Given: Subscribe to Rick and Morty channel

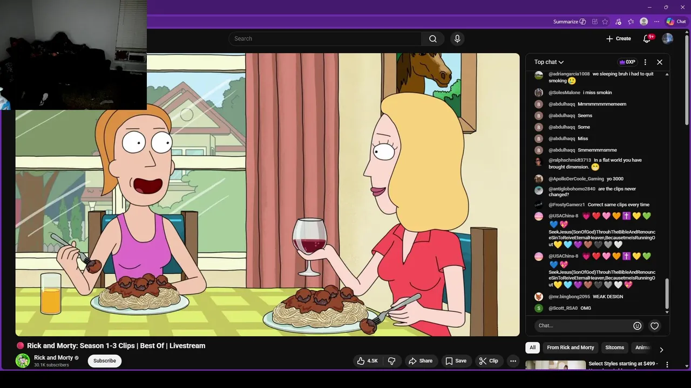Looking at the screenshot, I should [x=105, y=361].
